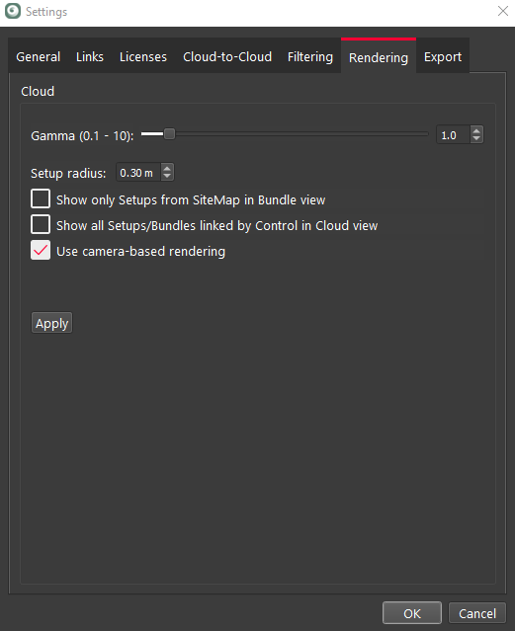Switch to the Filtering tab
Viewport: 515px width, 631px height.
click(x=310, y=56)
